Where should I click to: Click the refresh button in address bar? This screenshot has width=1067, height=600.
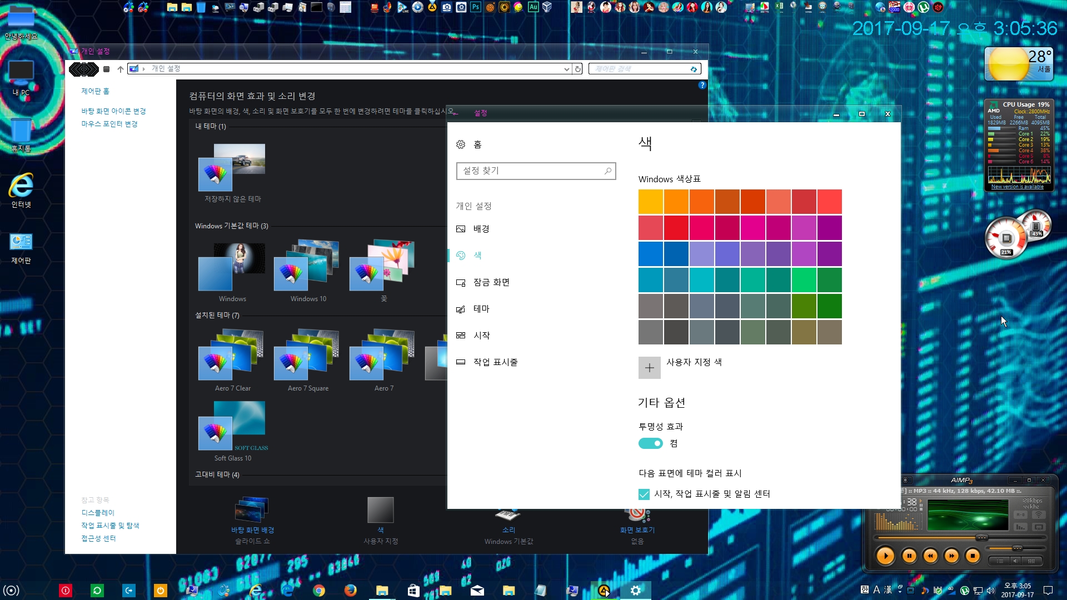pos(578,69)
